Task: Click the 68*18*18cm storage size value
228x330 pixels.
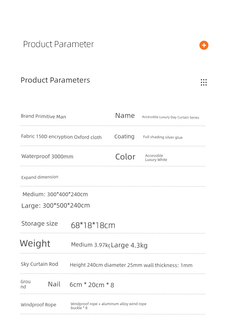Action: (93, 225)
